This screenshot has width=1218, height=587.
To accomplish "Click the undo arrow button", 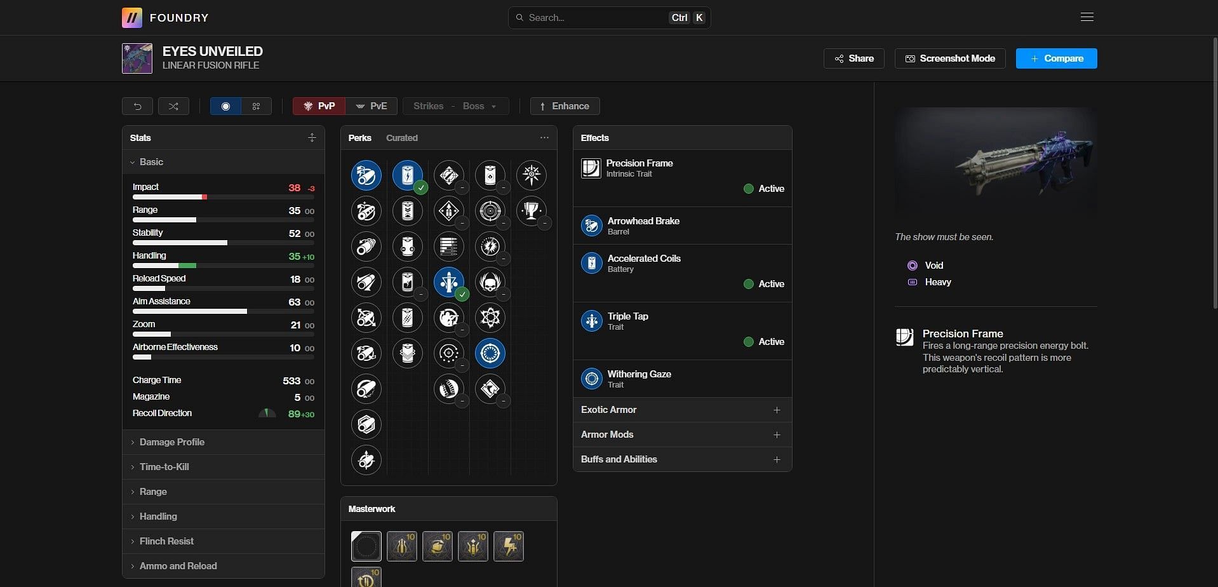I will 137,106.
